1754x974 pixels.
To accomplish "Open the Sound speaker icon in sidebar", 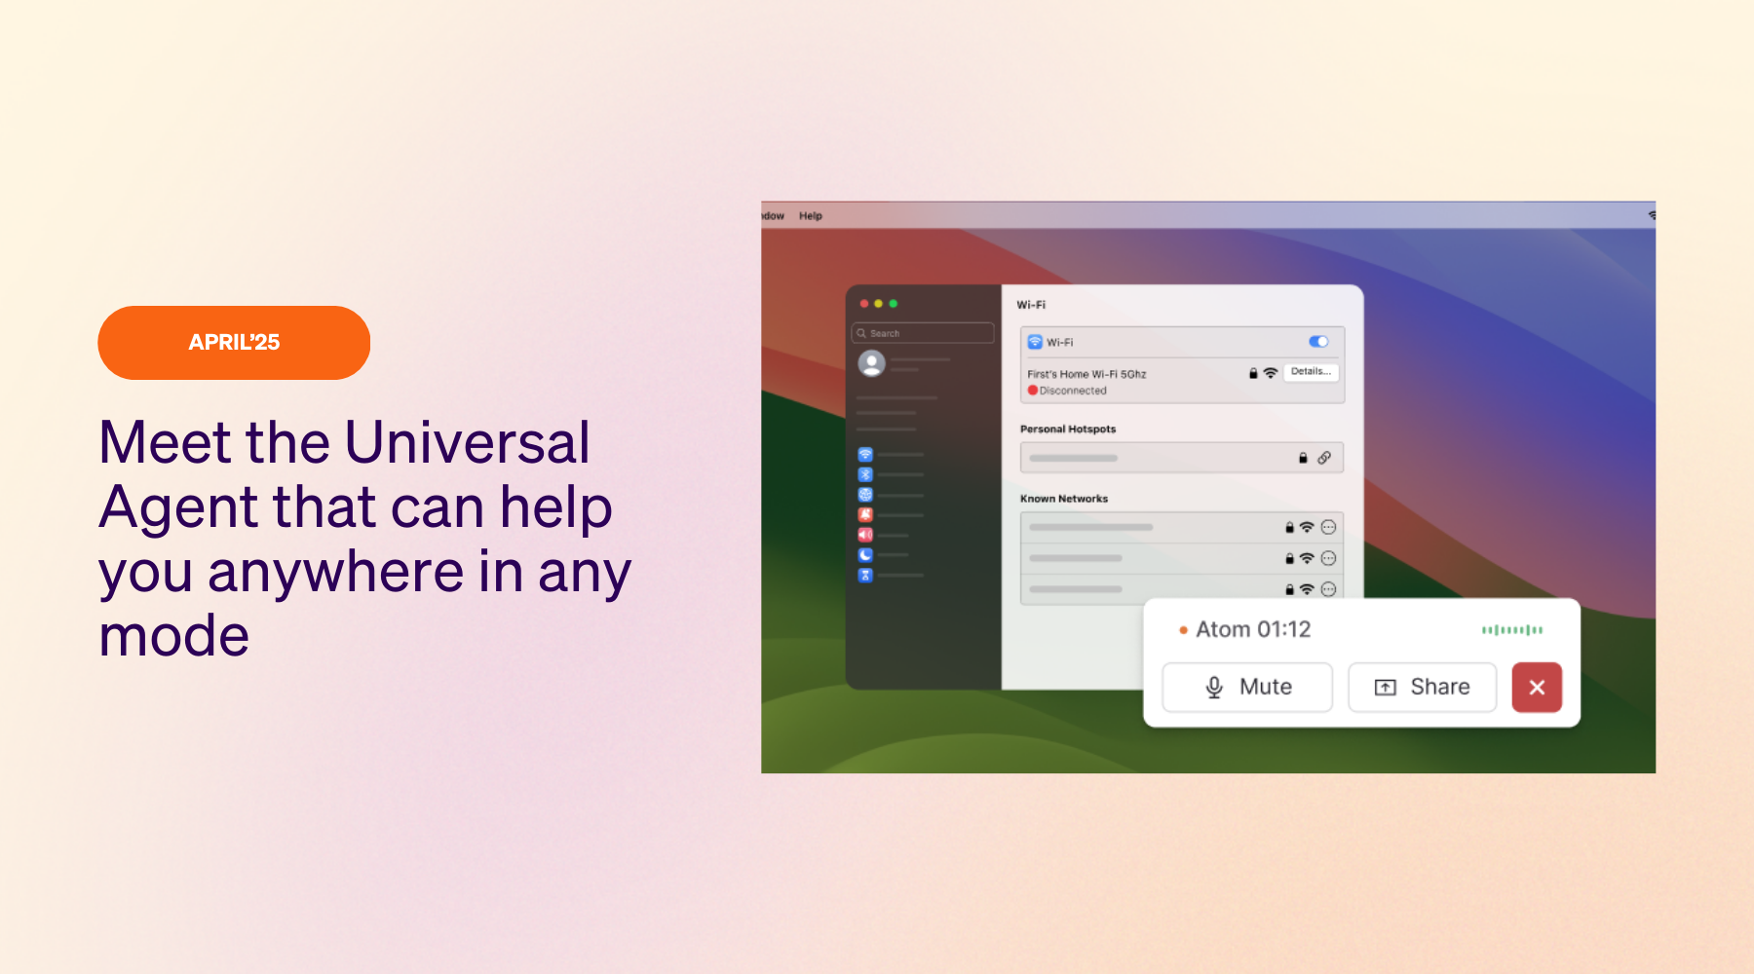I will tap(865, 535).
